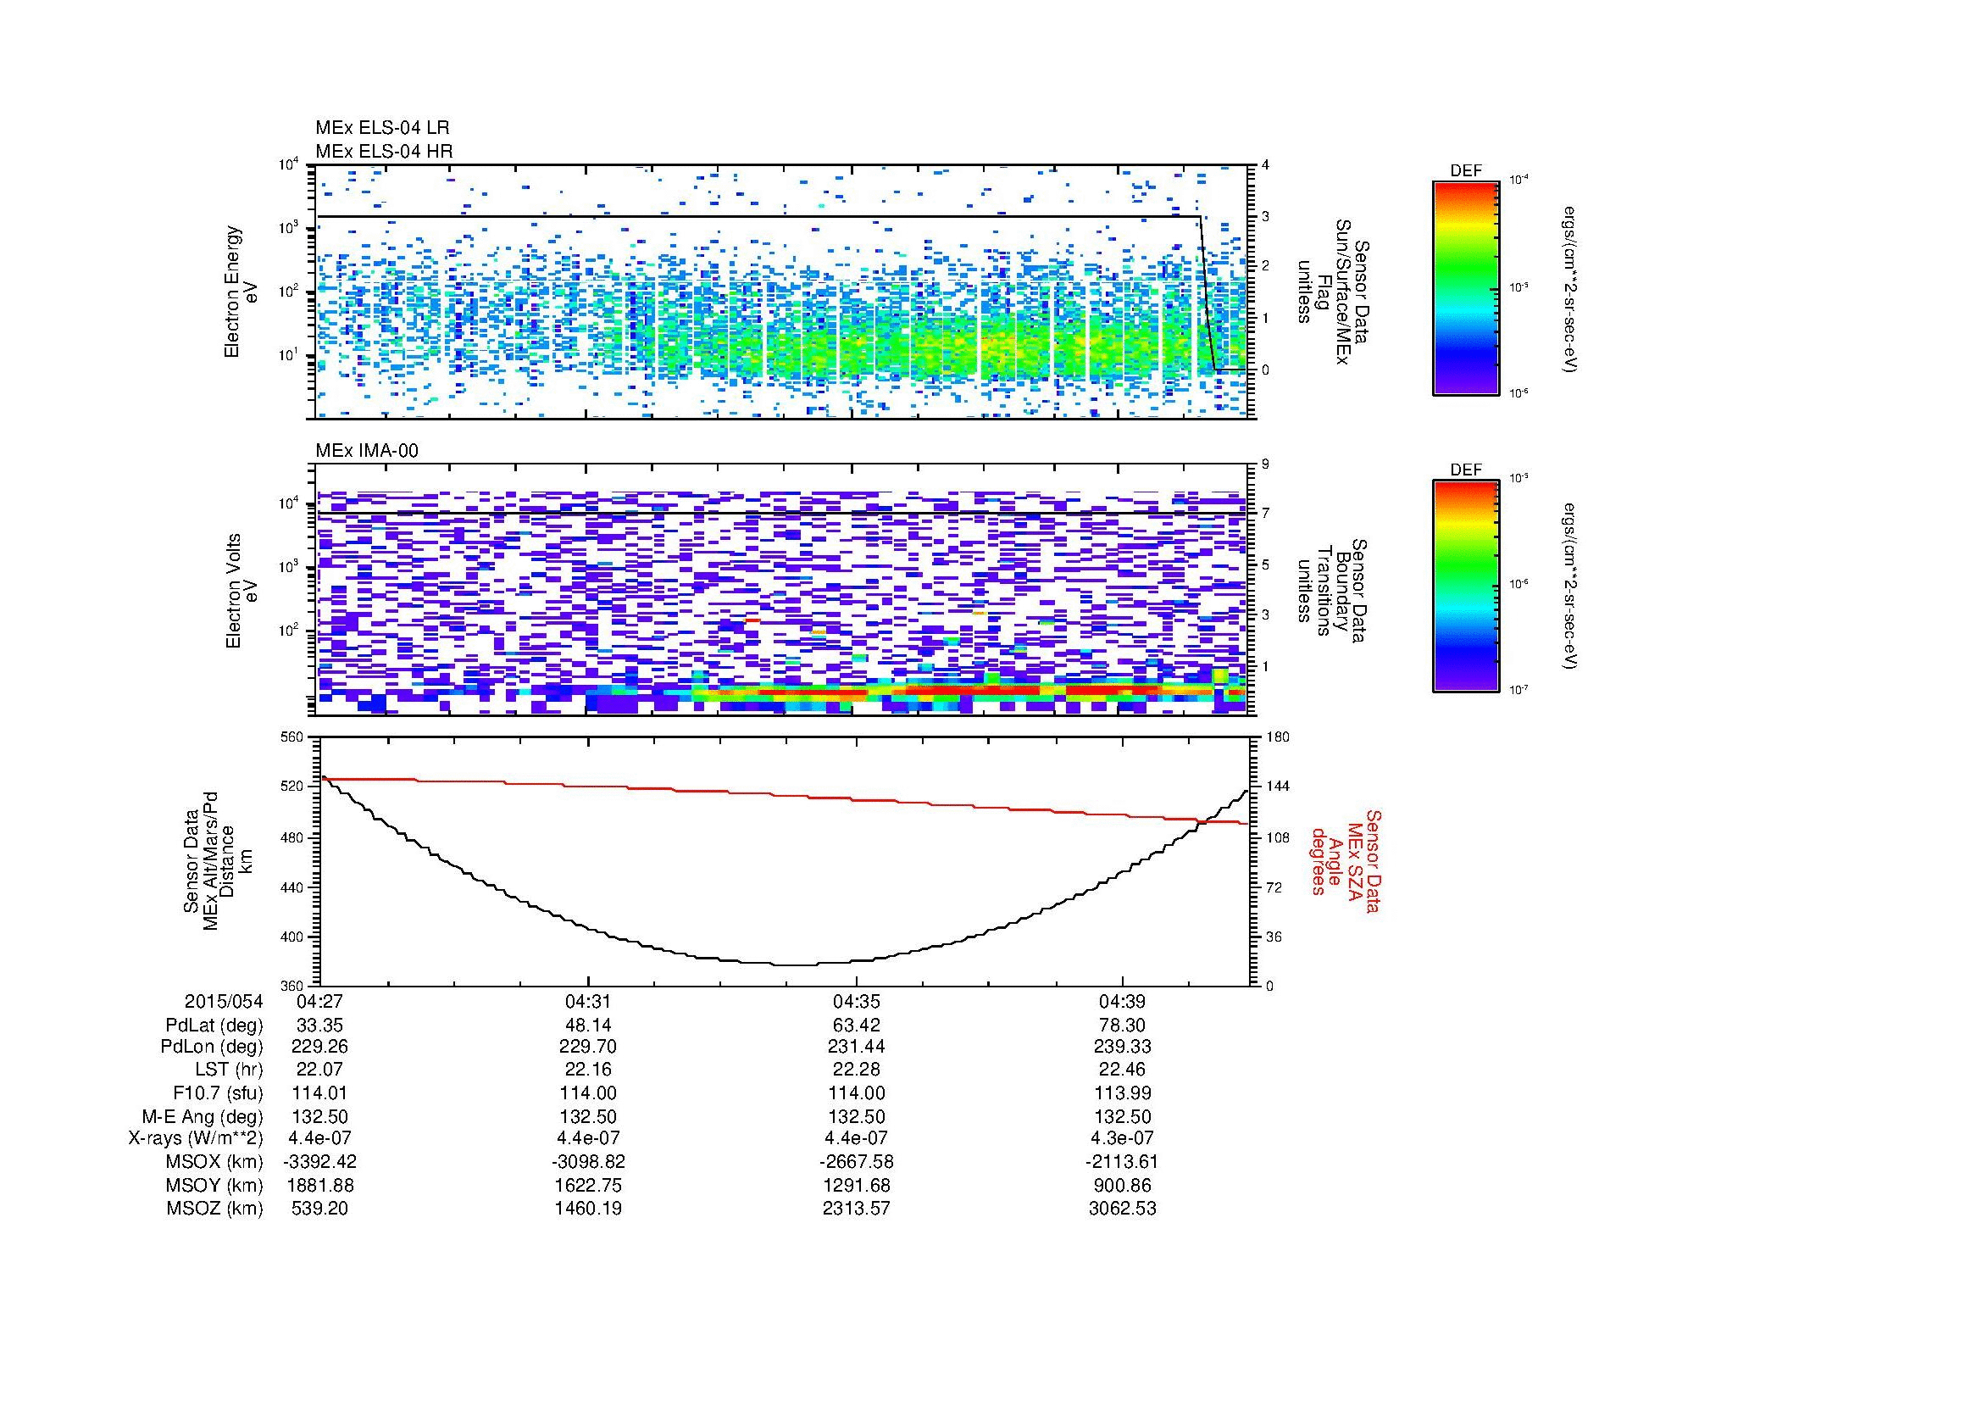The image size is (1982, 1401).
Task: Click the F10.7 value '114.01'
Action: point(320,1093)
